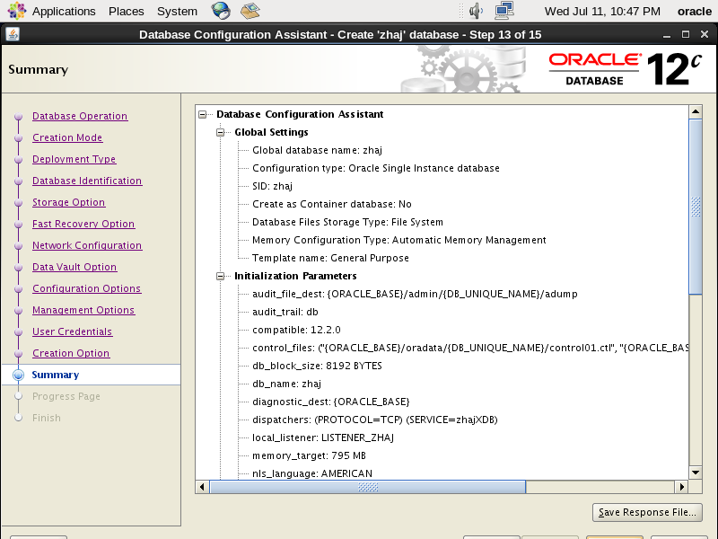
Task: Select 'Database Files Storage Type: File System' row
Action: point(347,222)
